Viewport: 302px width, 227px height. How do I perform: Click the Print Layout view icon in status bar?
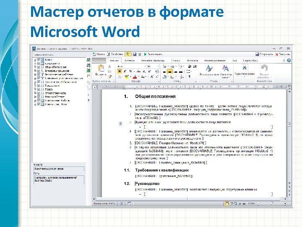(x=227, y=203)
